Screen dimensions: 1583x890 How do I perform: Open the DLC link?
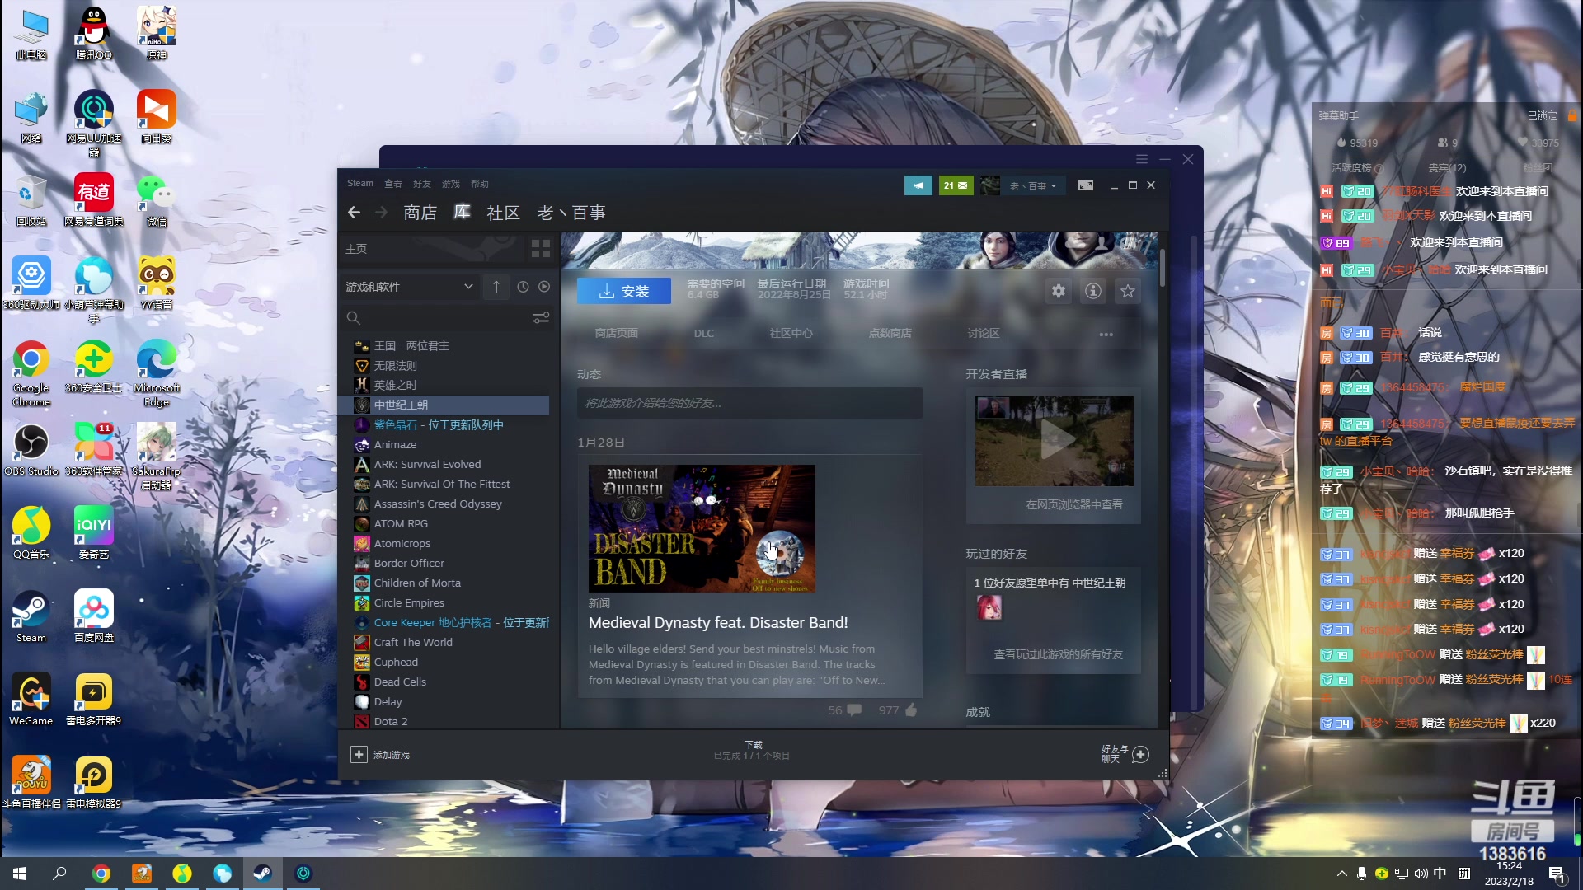tap(704, 334)
